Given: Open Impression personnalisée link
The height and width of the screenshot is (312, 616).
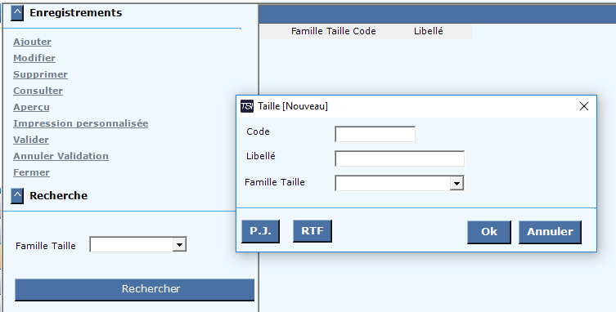Looking at the screenshot, I should pos(80,123).
